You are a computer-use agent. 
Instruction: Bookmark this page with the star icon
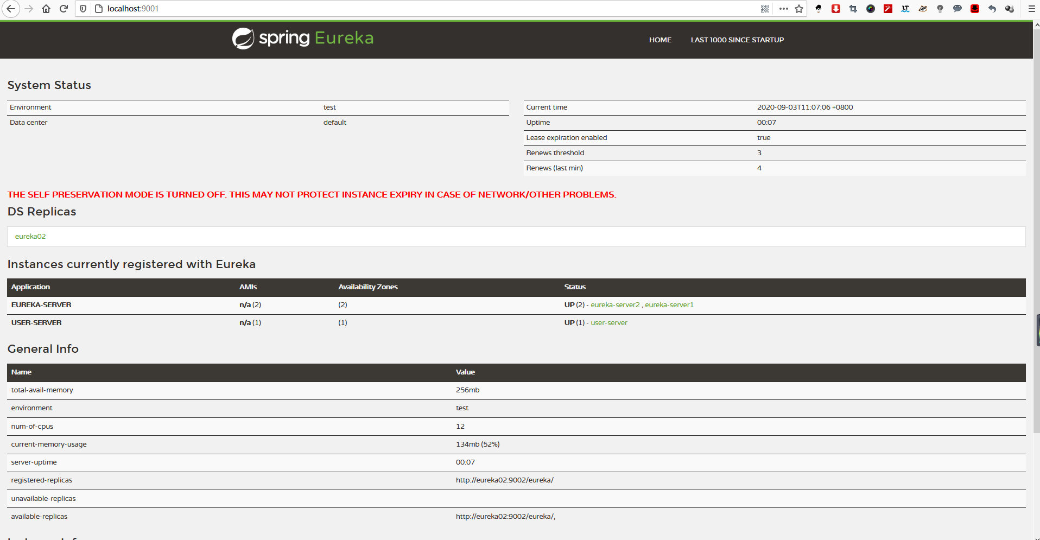(799, 9)
